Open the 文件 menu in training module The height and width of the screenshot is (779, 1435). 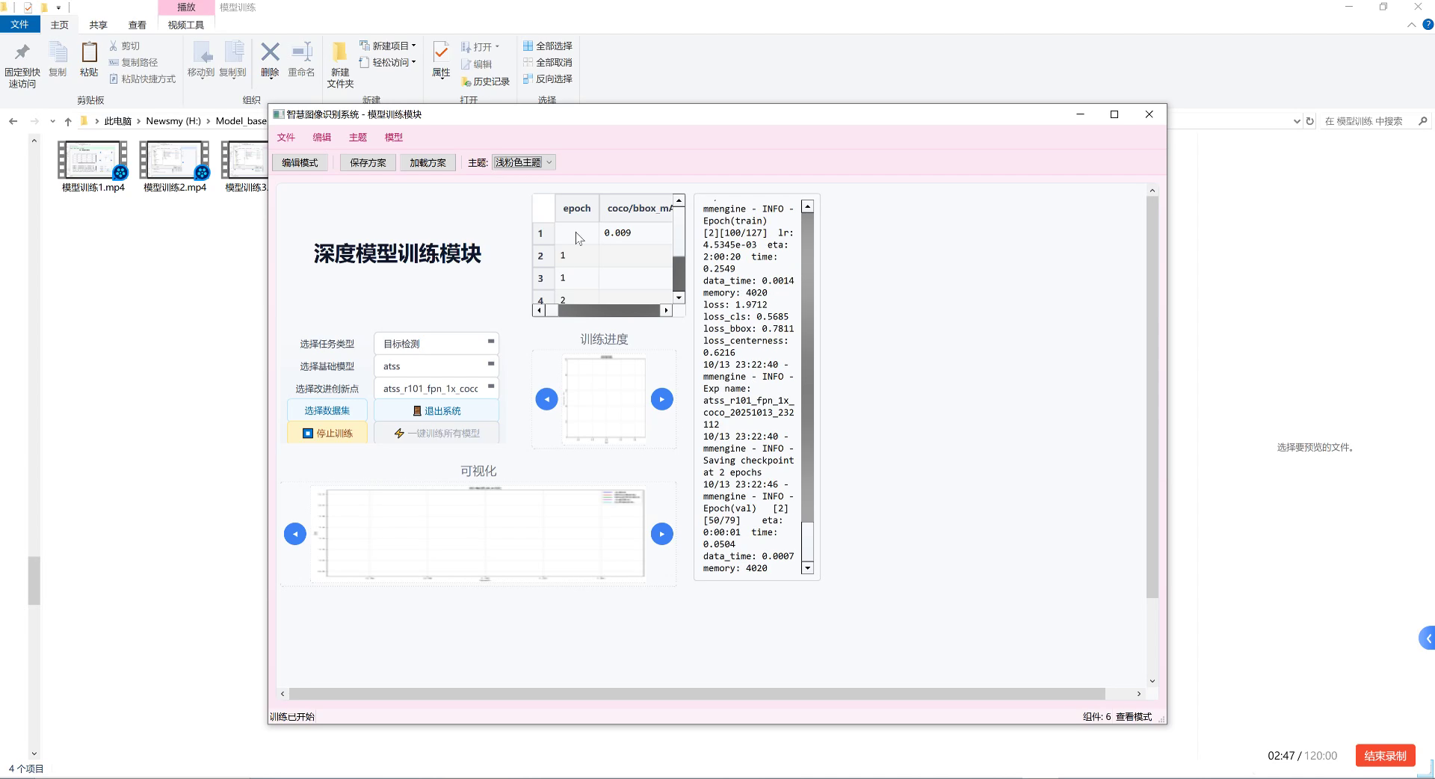(x=286, y=138)
